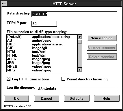Select the HTM text/html mapping row
Viewport: 123px width, 111px height.
[42, 52]
